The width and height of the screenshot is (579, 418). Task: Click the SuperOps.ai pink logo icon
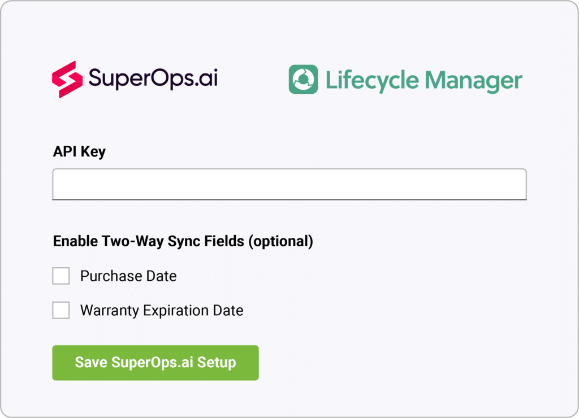67,79
